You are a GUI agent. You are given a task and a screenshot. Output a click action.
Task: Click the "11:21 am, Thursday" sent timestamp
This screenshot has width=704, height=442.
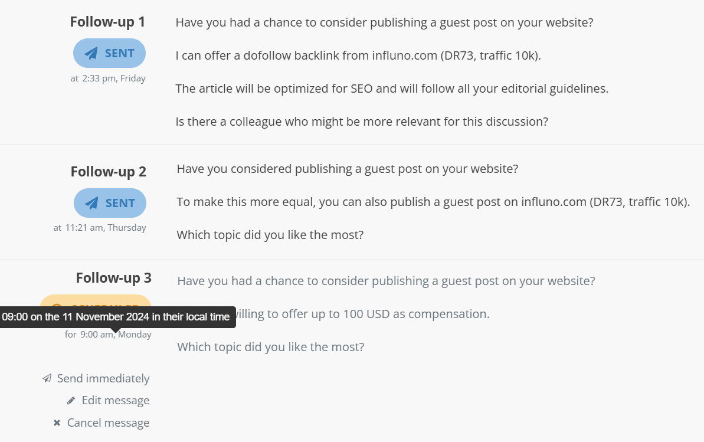[x=105, y=228]
